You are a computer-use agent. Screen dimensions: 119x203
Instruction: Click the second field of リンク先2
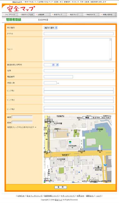click(79, 101)
